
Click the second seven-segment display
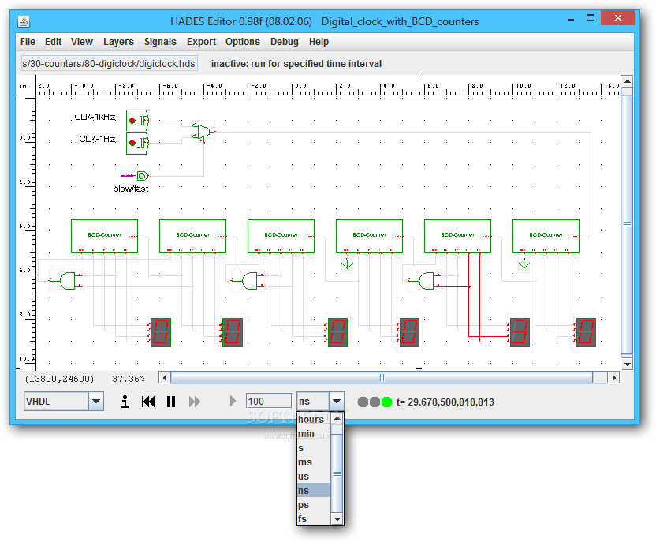(232, 333)
